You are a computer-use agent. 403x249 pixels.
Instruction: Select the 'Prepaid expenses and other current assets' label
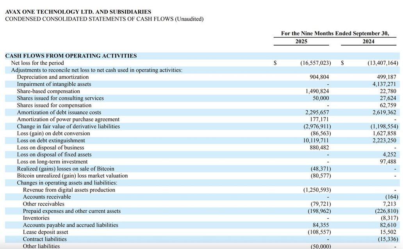72,211
